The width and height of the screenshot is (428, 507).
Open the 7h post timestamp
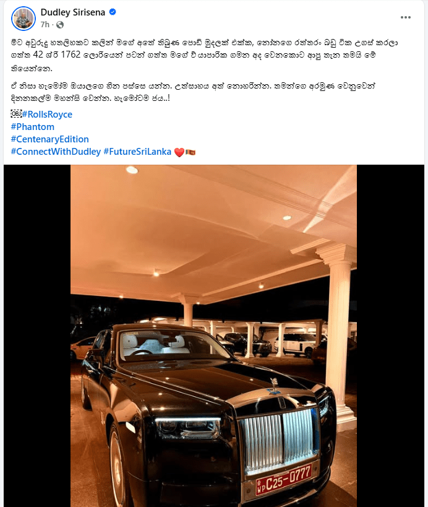click(45, 25)
